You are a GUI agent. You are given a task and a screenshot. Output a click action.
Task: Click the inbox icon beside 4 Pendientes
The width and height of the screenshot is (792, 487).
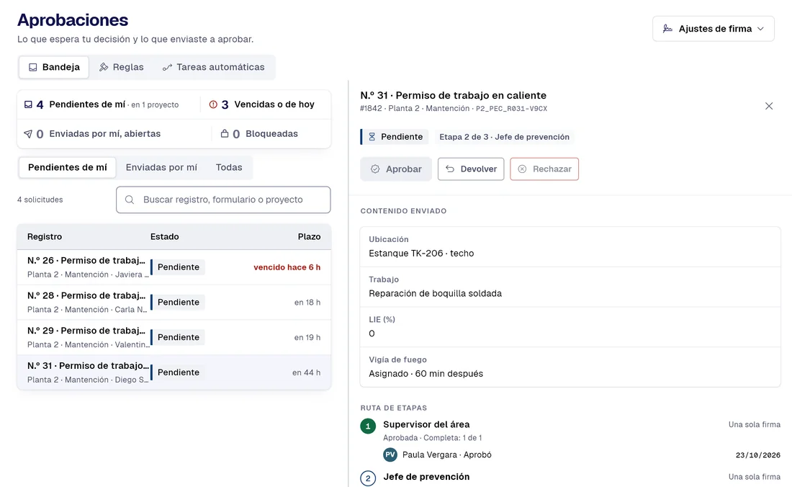tap(28, 104)
